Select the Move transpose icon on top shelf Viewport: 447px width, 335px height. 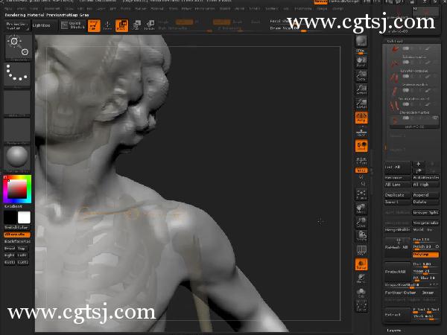click(x=121, y=25)
